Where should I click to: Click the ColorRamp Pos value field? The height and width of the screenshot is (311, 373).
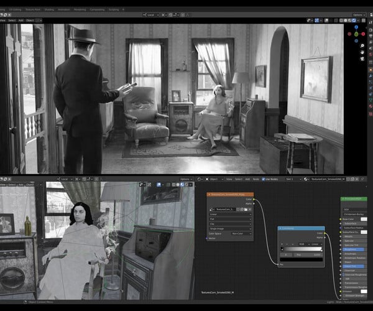(x=308, y=255)
